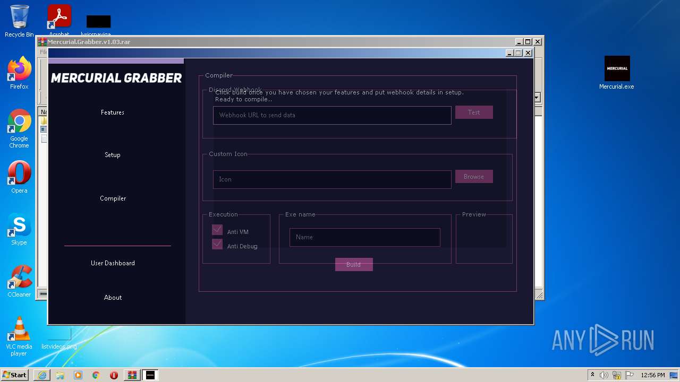Open the Start menu

tap(15, 375)
